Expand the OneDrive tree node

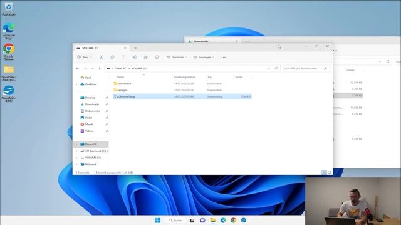[76, 84]
